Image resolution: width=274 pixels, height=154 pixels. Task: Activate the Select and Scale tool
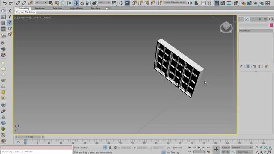coord(89,3)
